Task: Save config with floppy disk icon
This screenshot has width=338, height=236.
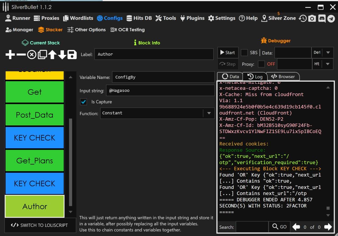Action: pos(72,55)
